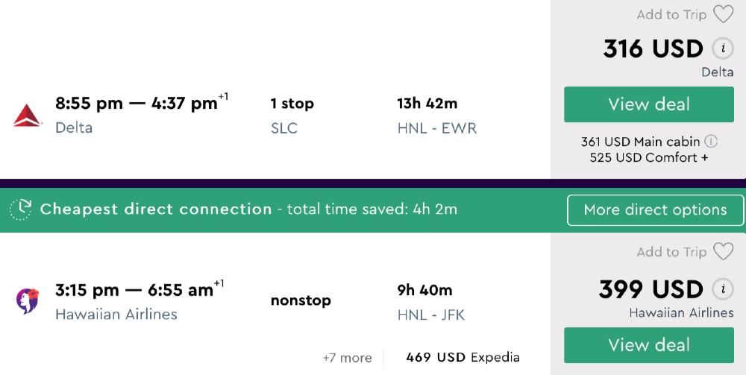This screenshot has width=746, height=375.
Task: Click Add to Trip for Delta flight
Action: (x=671, y=15)
